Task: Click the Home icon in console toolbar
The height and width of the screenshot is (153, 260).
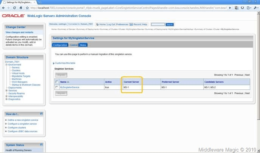Action: (x=97, y=24)
